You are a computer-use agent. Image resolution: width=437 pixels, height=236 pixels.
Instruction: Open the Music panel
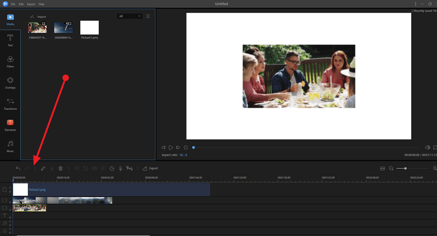click(10, 146)
